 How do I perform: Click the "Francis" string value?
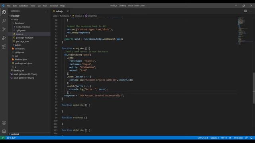tap(89, 61)
